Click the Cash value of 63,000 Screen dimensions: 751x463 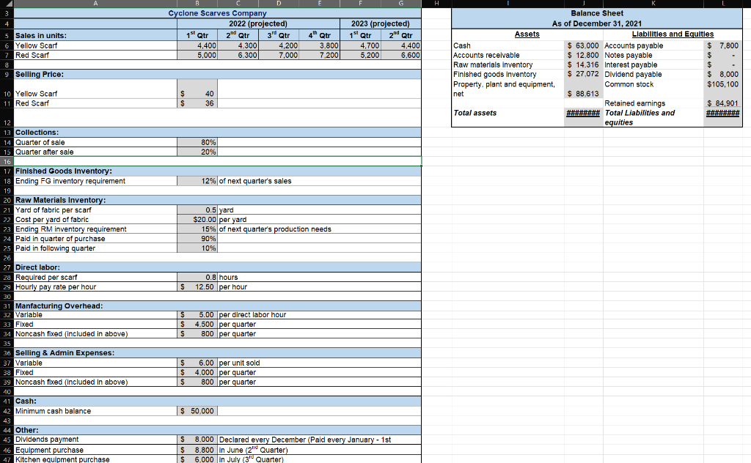coord(582,45)
